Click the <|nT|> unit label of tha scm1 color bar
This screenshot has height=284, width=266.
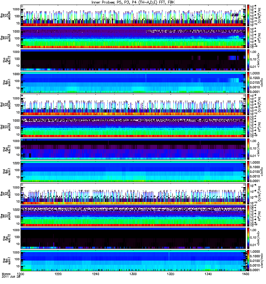pyautogui.click(x=262, y=82)
